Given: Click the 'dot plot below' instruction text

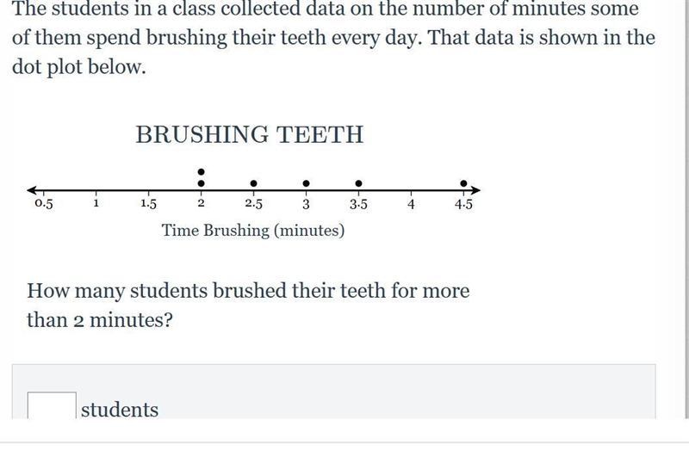Looking at the screenshot, I should (78, 67).
